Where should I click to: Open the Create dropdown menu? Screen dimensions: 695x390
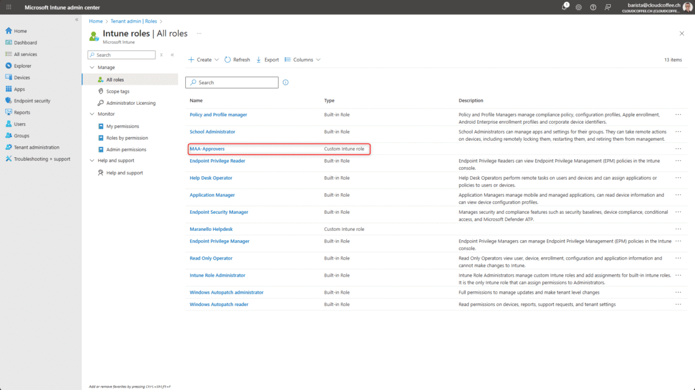pos(203,59)
